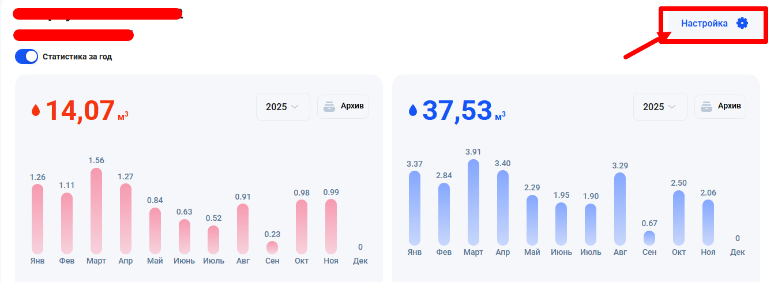The width and height of the screenshot is (778, 282).
Task: Click Статистика за год label text
Action: 77,57
